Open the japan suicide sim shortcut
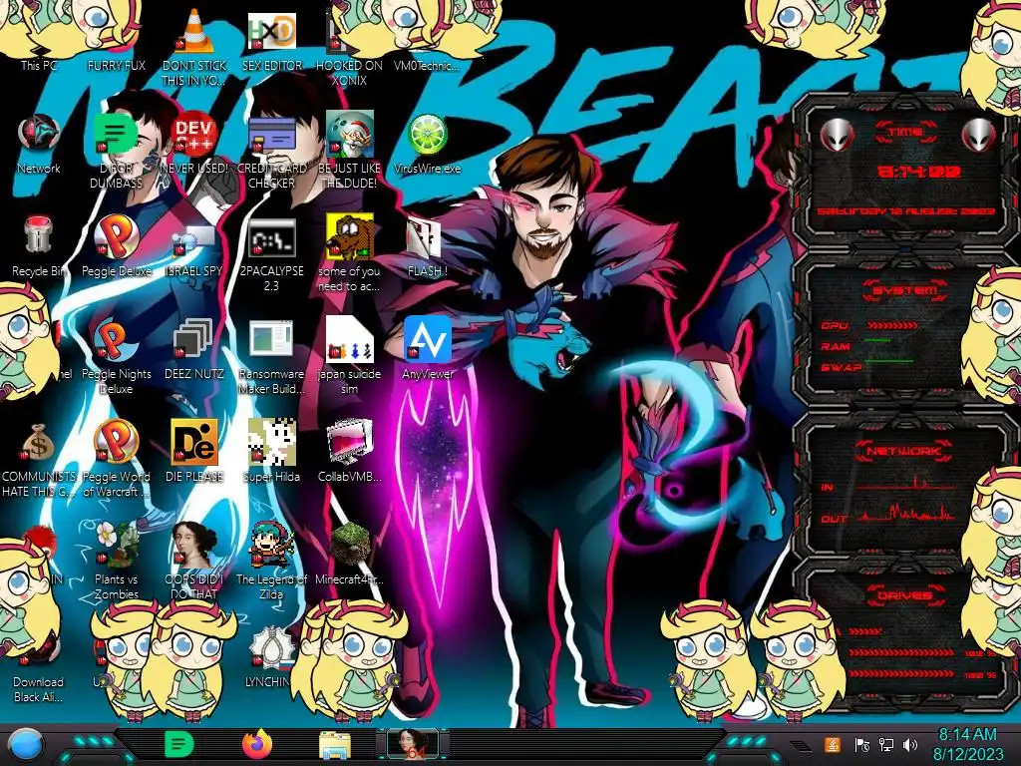This screenshot has width=1021, height=766. coord(349,356)
